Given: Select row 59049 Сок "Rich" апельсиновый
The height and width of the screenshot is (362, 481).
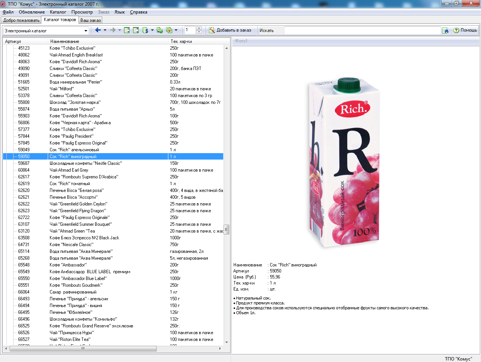Looking at the screenshot, I should click(113, 150).
